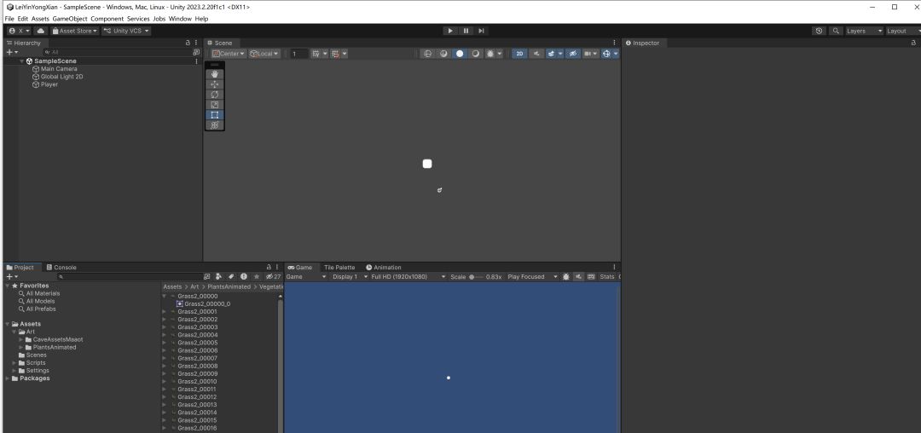This screenshot has width=921, height=433.
Task: Click the Pause button
Action: tap(466, 31)
